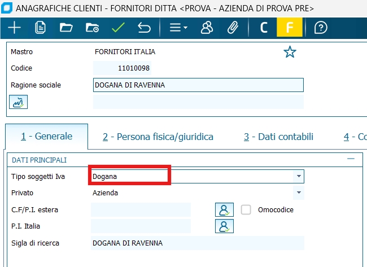Toggle the C clienti button
Viewport: 367px width, 267px height.
point(263,28)
